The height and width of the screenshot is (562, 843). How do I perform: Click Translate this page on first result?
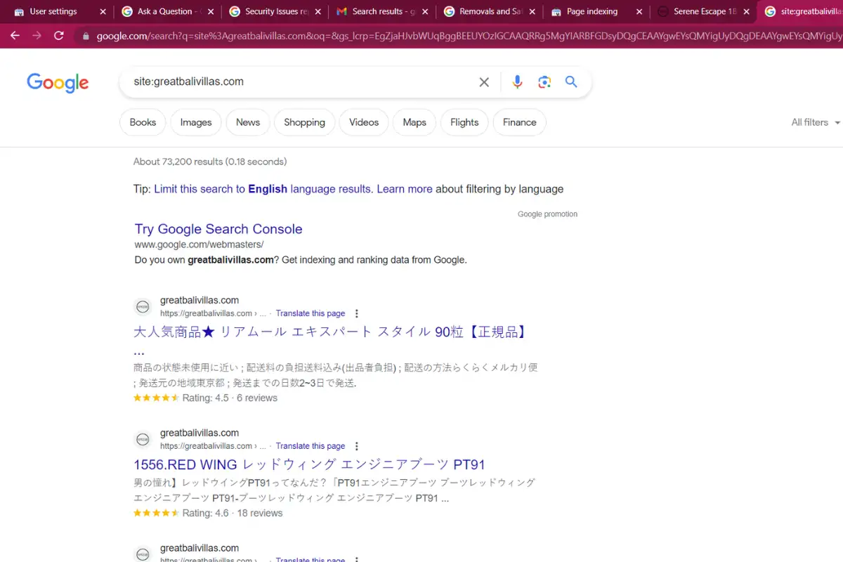click(311, 313)
